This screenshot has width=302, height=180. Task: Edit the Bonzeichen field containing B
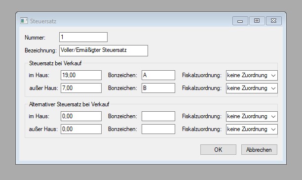point(158,88)
